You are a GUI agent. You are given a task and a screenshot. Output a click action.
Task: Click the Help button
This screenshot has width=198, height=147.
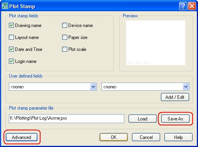[x=178, y=137]
